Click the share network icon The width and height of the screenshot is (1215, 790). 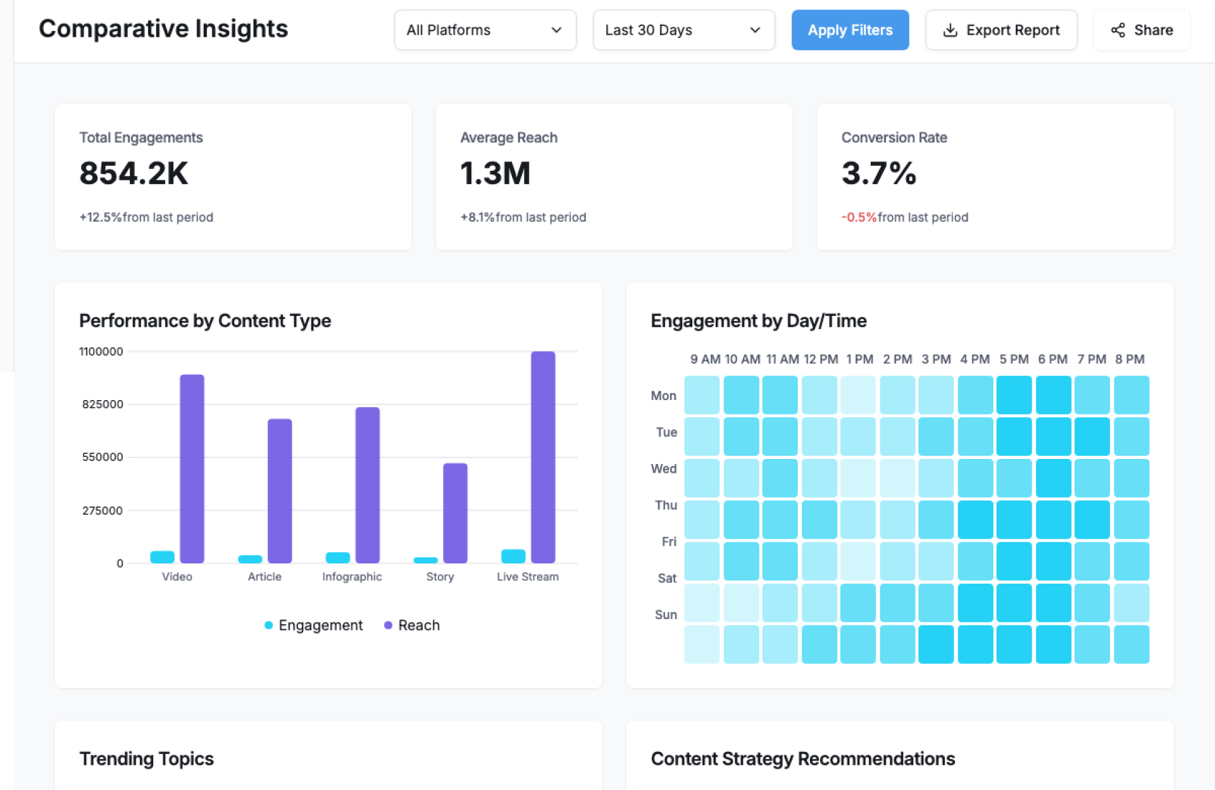point(1118,30)
